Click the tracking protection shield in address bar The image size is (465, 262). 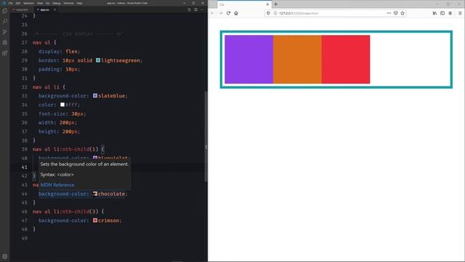click(268, 13)
